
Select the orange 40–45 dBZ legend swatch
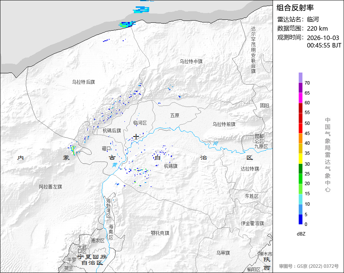(301, 138)
